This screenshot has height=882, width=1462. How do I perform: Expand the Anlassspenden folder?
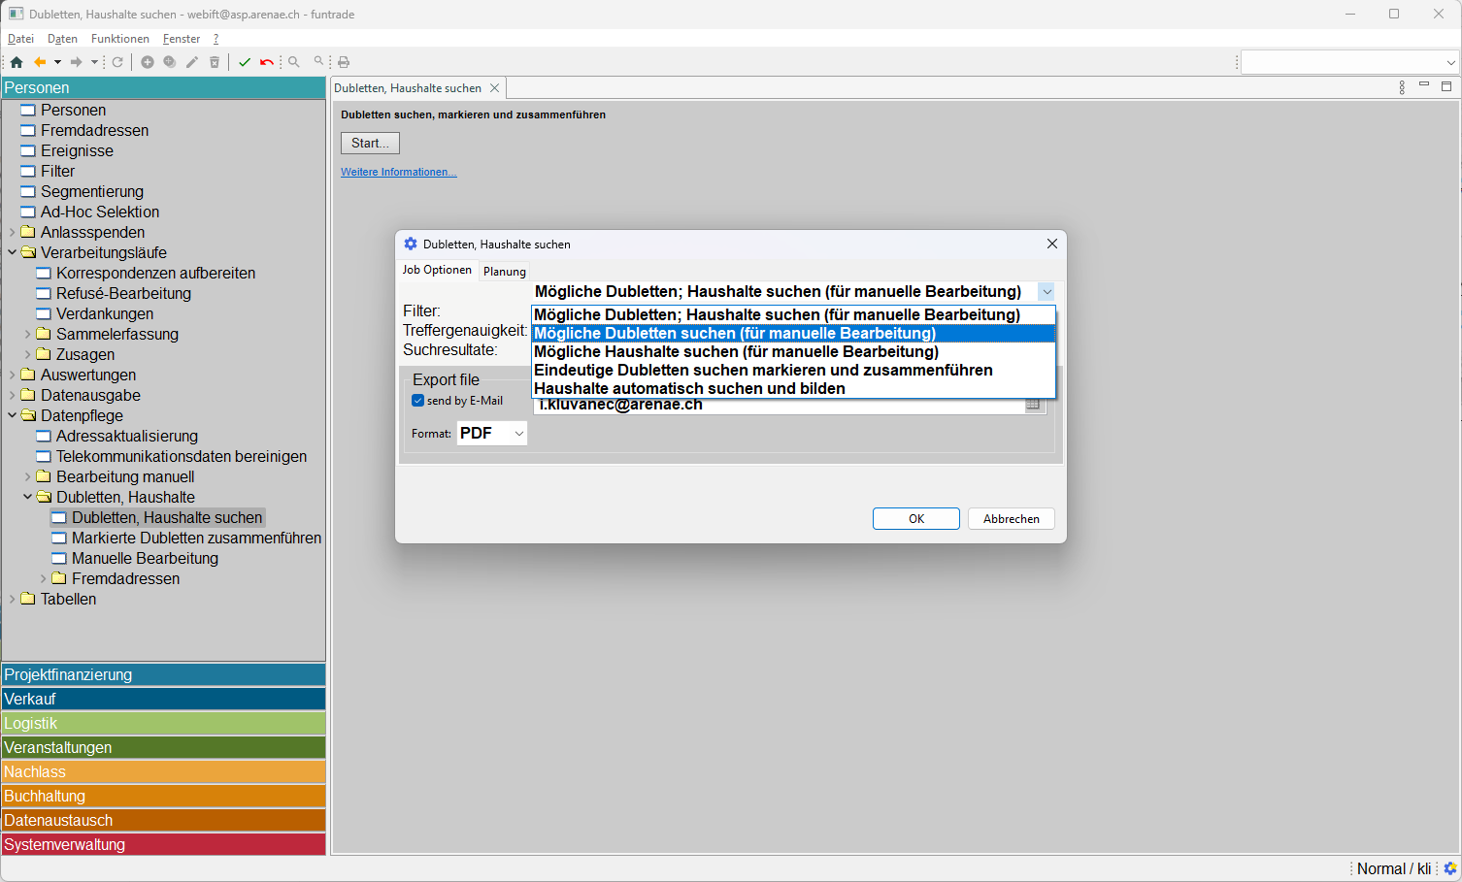tap(13, 232)
